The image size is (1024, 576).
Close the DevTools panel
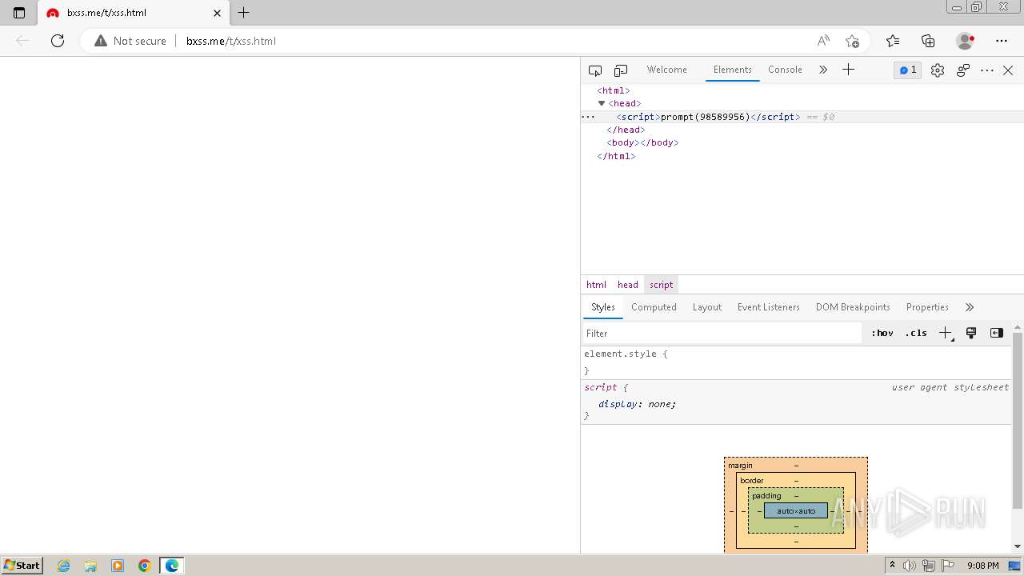point(1008,70)
